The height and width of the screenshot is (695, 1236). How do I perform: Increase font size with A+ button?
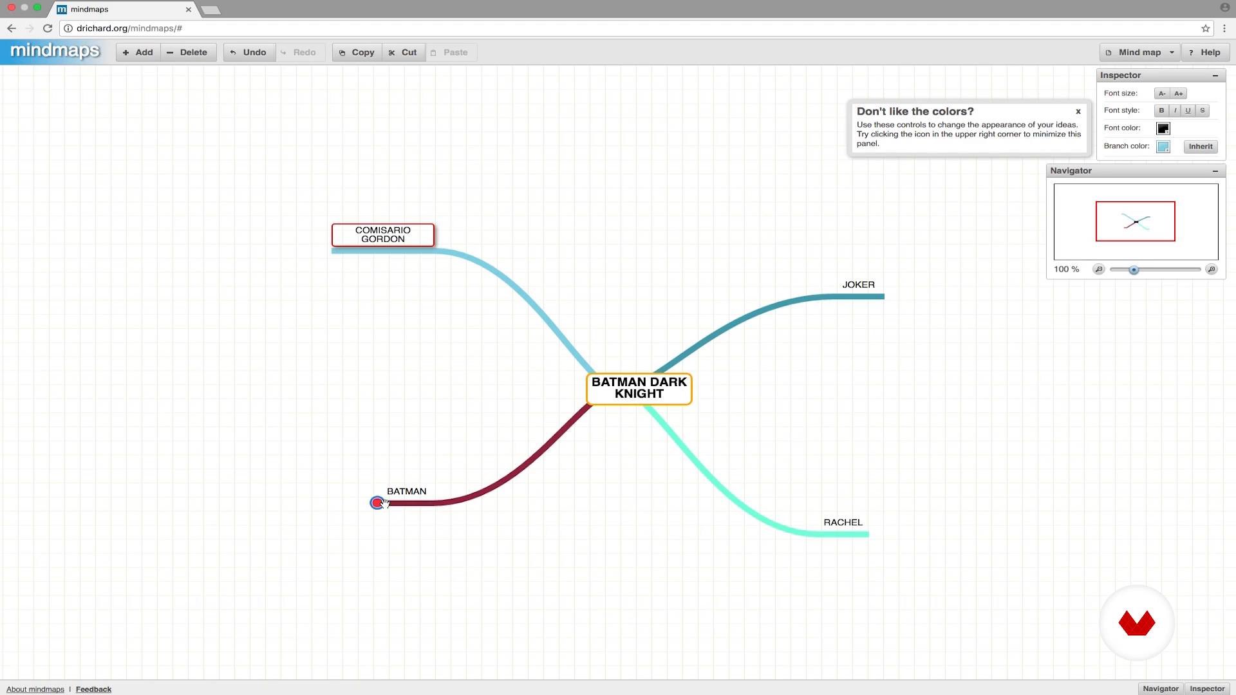point(1178,93)
